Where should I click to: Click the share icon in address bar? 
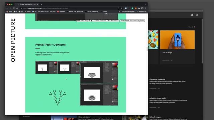tap(118, 8)
